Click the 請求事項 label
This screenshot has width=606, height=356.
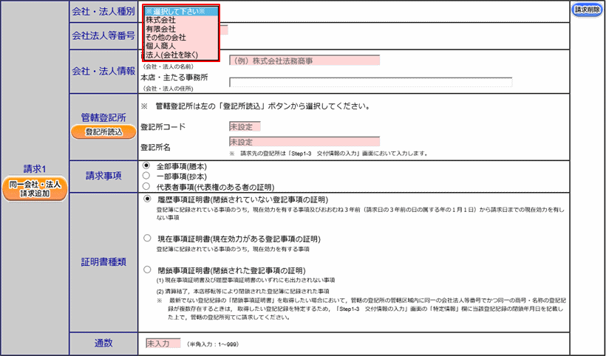click(103, 176)
